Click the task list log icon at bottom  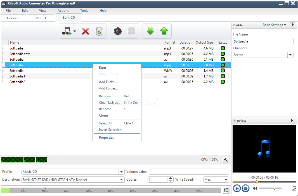tap(226, 190)
